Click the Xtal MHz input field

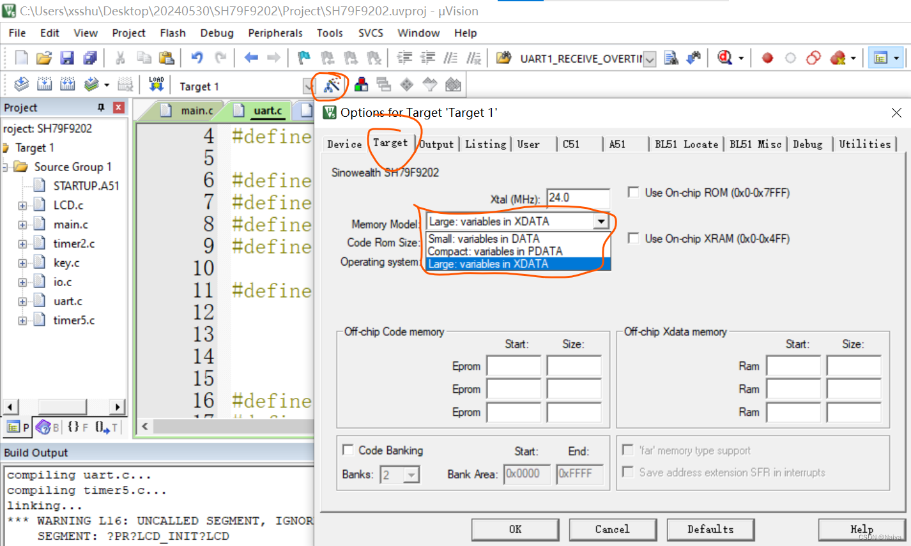pos(578,198)
